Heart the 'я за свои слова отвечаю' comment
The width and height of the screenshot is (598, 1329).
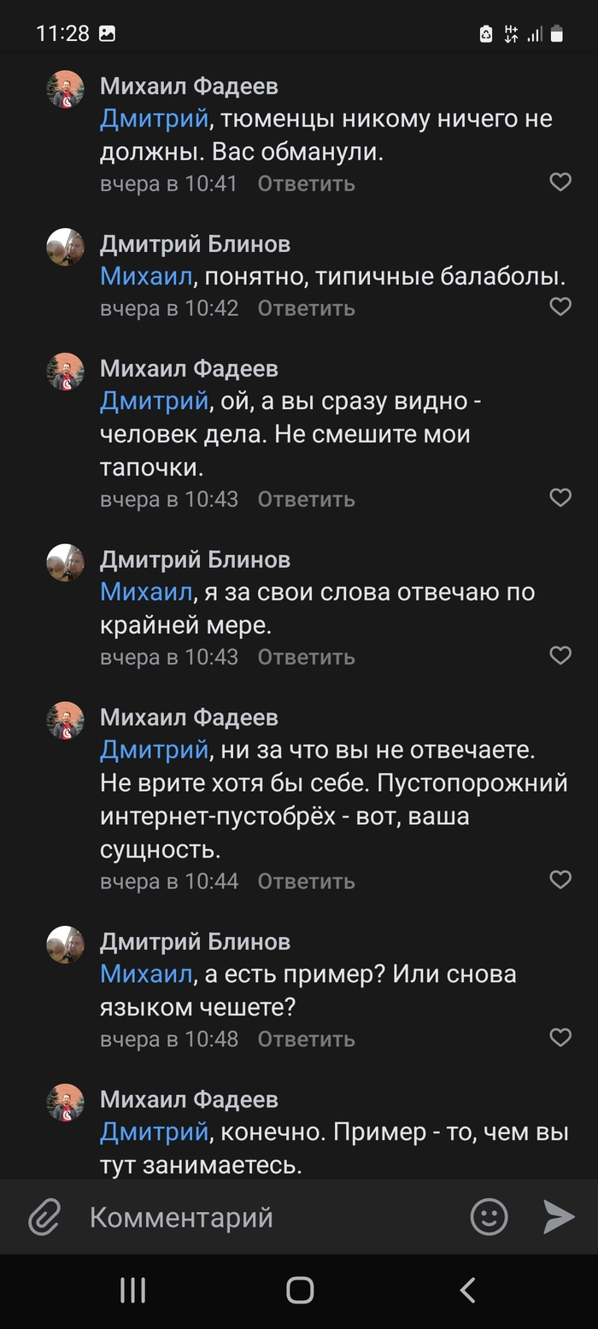click(560, 656)
